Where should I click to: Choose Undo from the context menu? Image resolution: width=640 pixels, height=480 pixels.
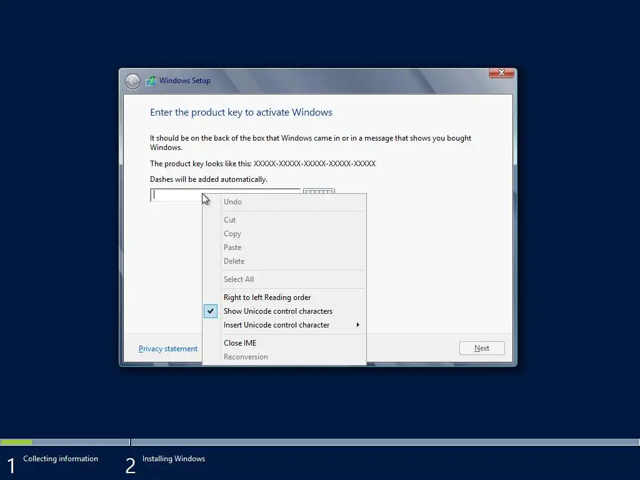[284, 202]
